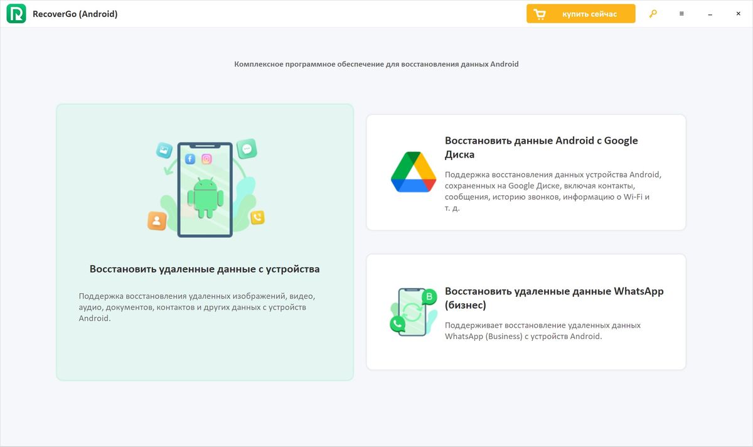The height and width of the screenshot is (447, 753).
Task: Click the Google Drive icon
Action: coord(414,172)
